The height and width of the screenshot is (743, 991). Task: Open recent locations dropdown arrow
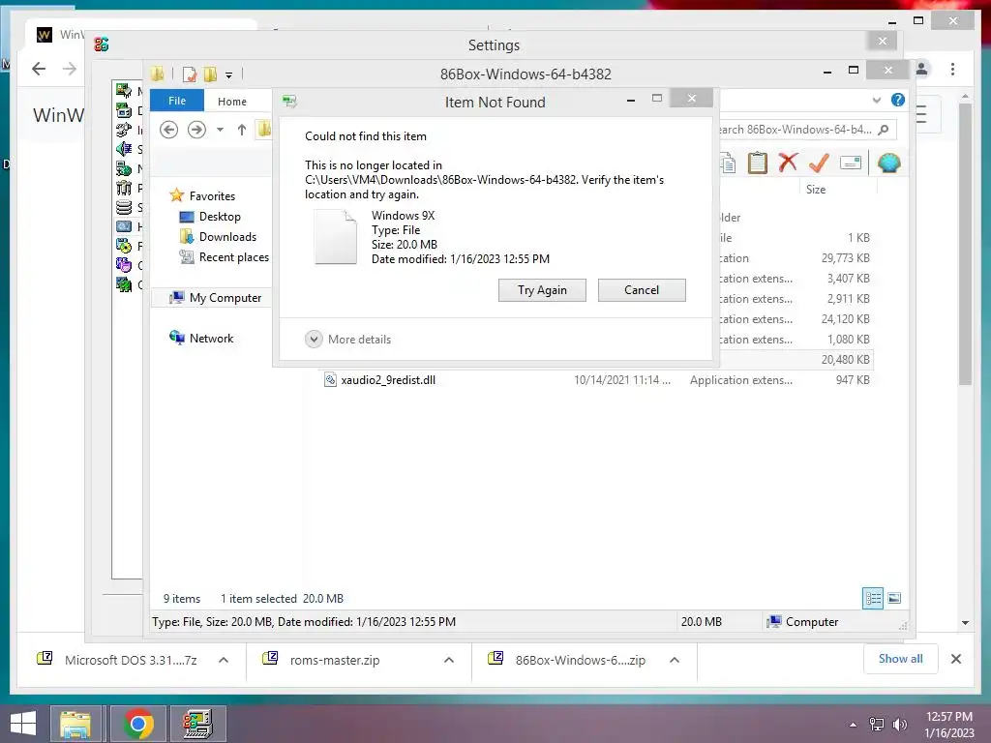(x=220, y=130)
